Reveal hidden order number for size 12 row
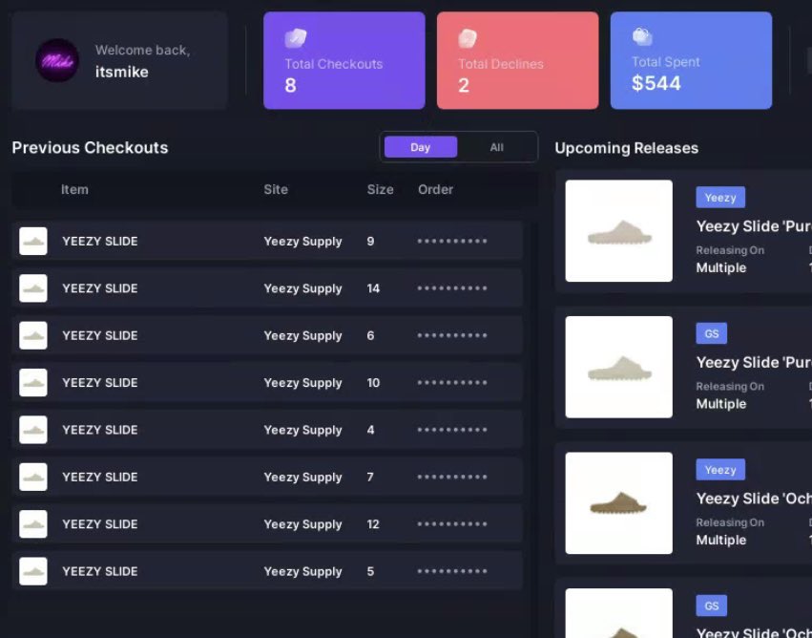 [x=452, y=524]
